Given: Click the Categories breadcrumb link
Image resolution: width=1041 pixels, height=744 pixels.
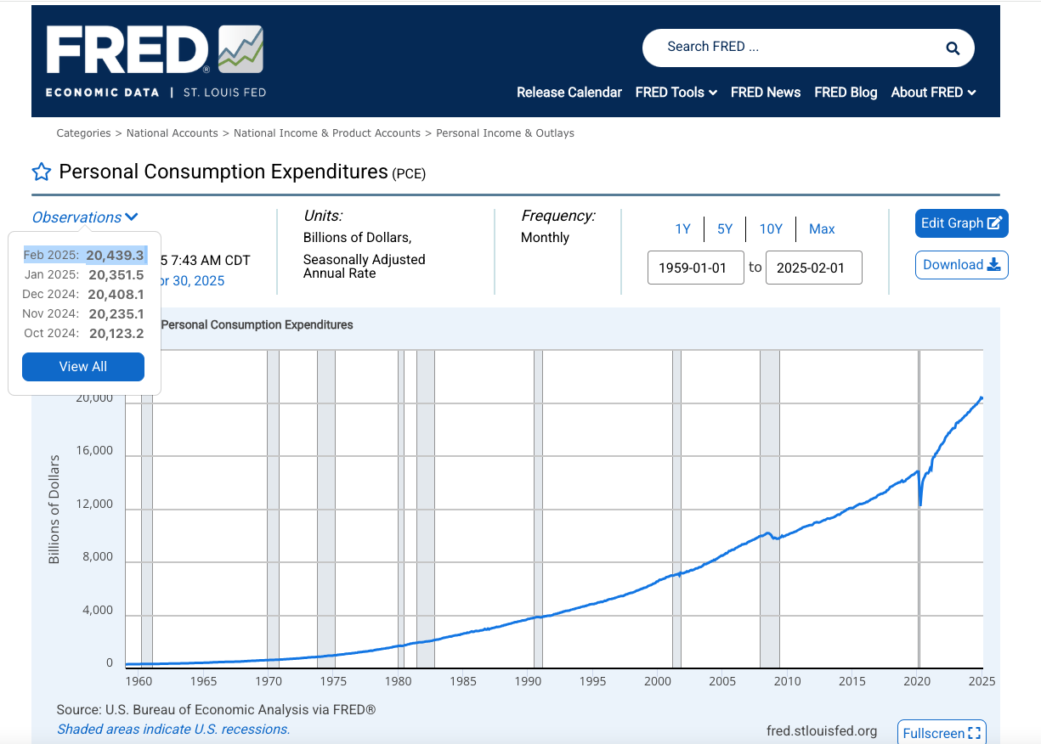Looking at the screenshot, I should click(x=83, y=133).
